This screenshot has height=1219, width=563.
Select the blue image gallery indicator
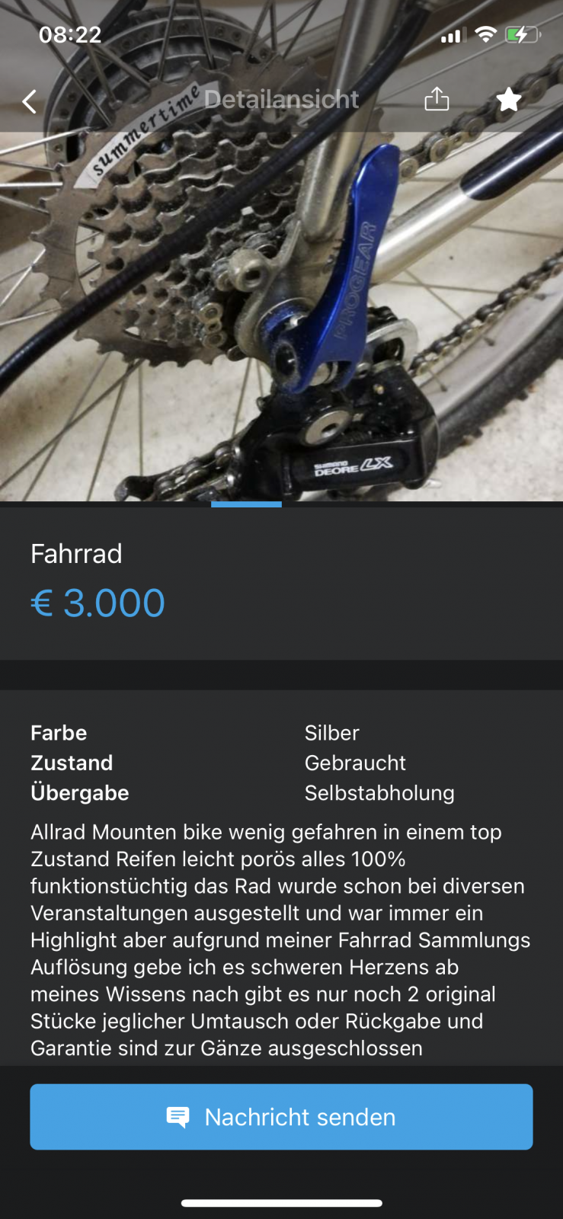point(246,504)
